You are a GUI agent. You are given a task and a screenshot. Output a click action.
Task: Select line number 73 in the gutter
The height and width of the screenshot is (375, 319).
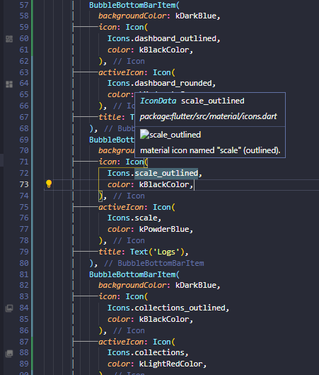24,184
